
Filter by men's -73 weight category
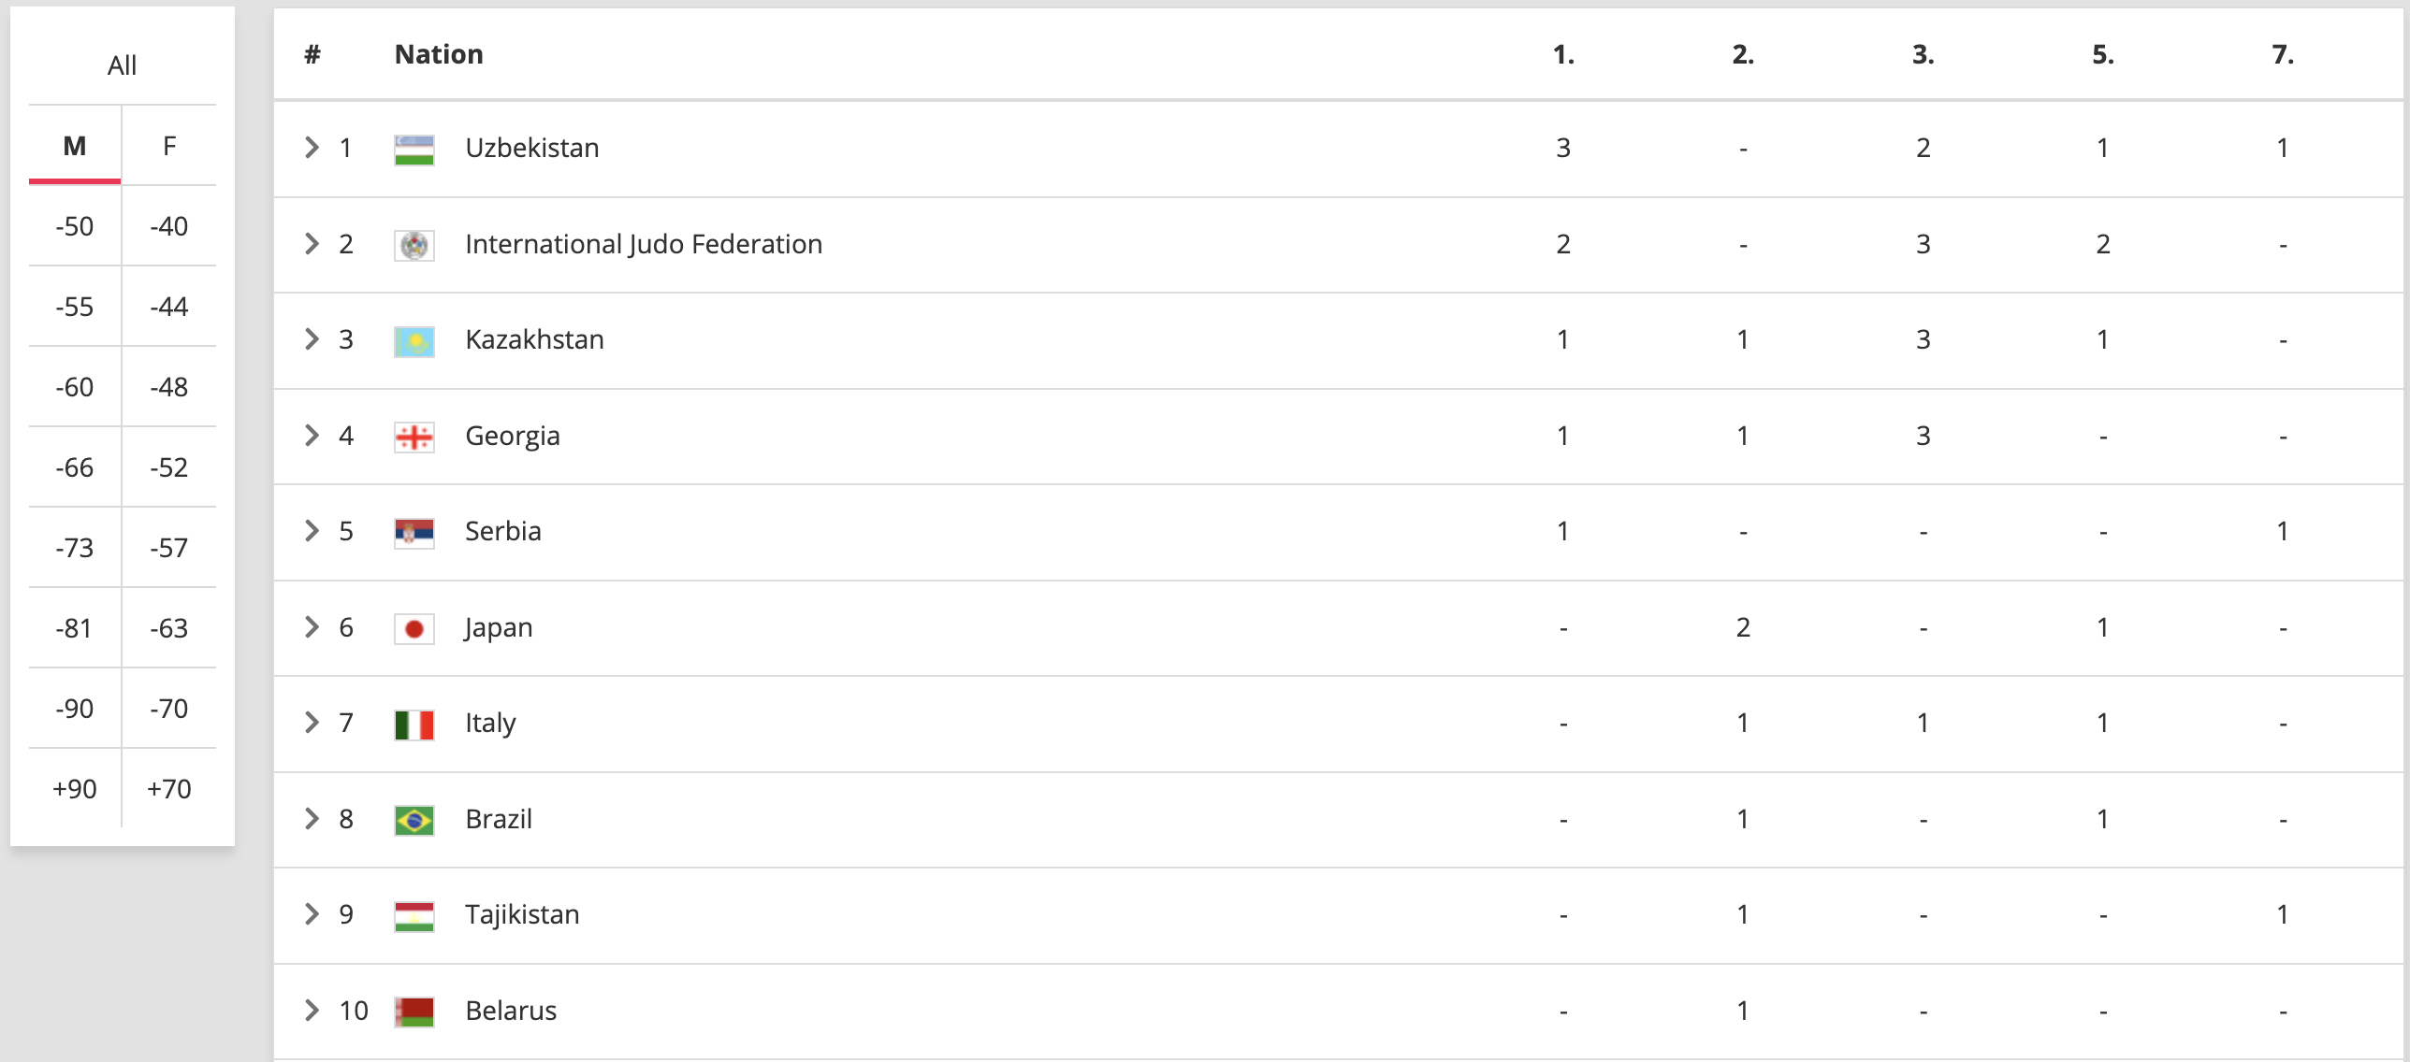[75, 548]
